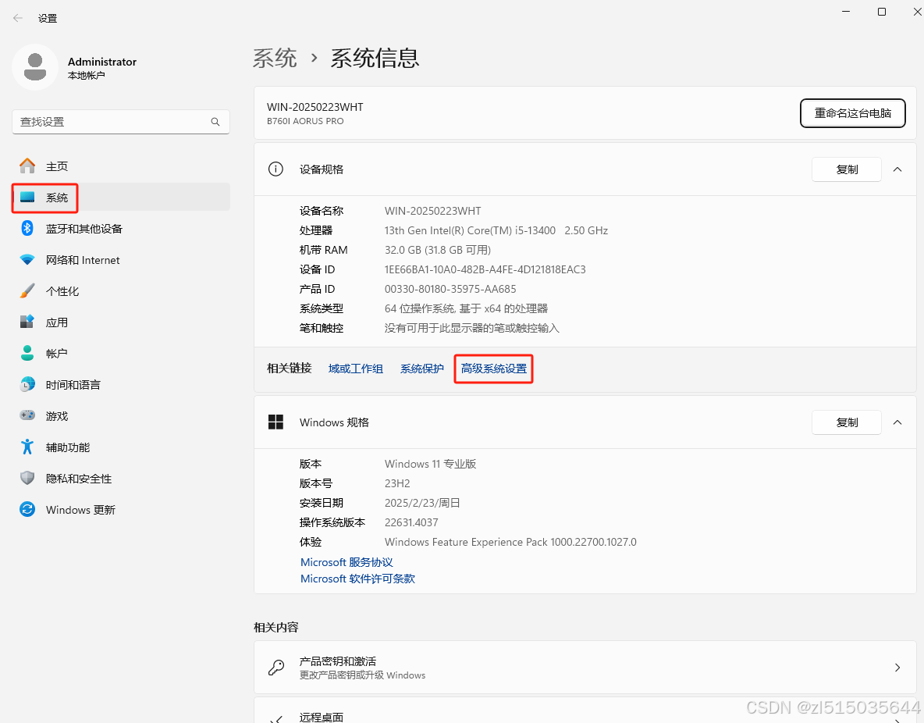Click the gamepad icon for 游戏

pyautogui.click(x=27, y=415)
